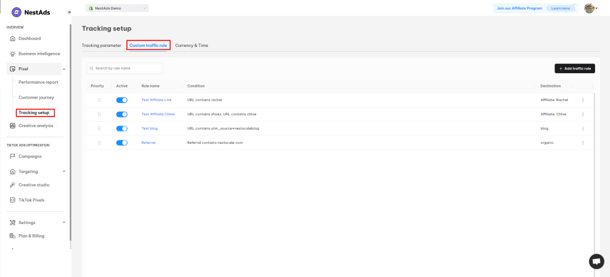Click the Priority column header
The height and width of the screenshot is (277, 610).
click(x=97, y=86)
